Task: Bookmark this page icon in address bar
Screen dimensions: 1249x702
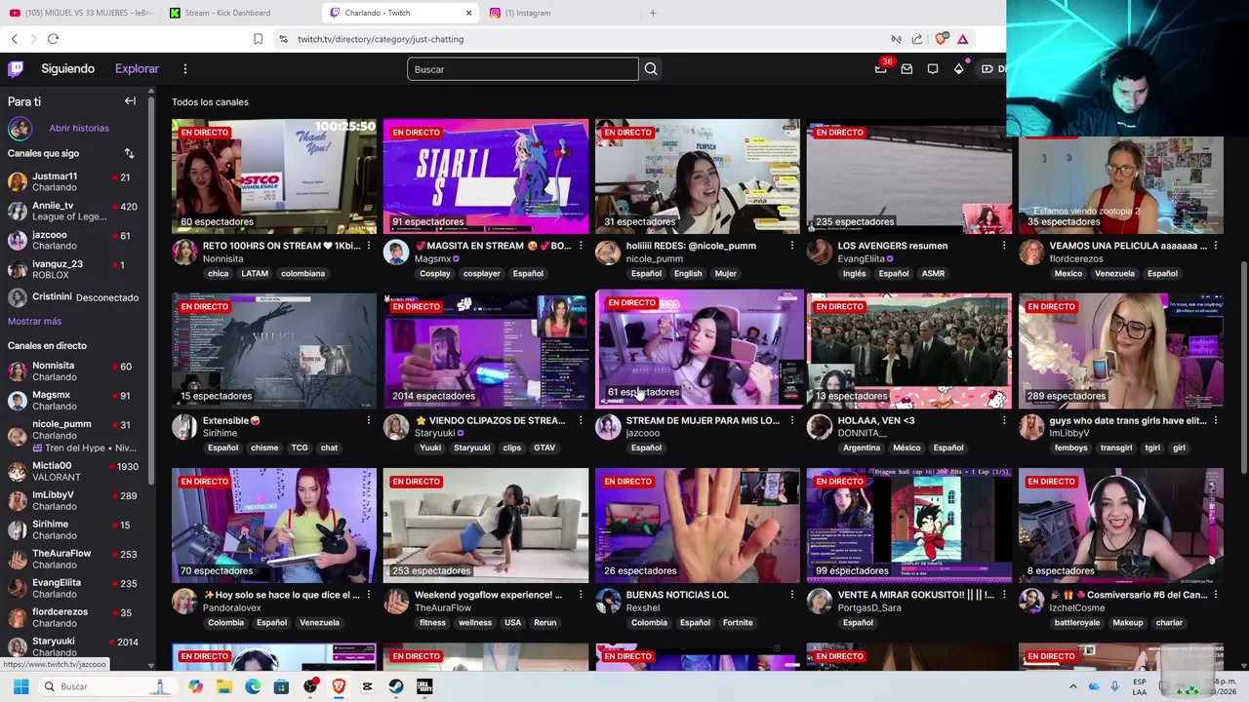Action: 258,39
